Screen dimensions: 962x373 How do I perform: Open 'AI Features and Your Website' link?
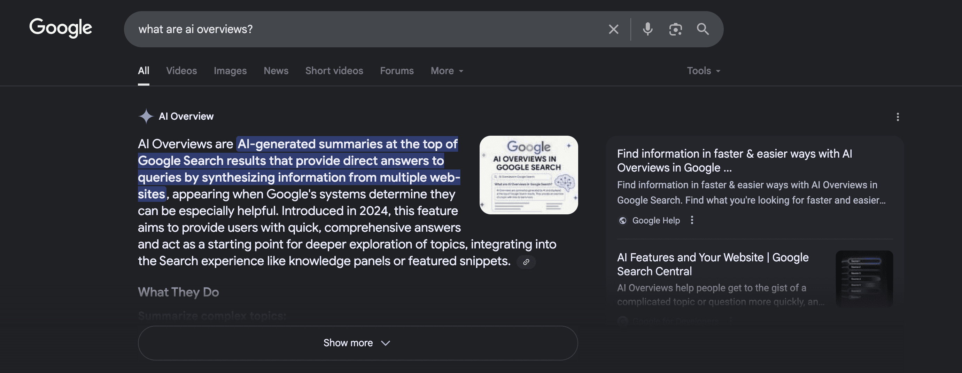pos(713,264)
